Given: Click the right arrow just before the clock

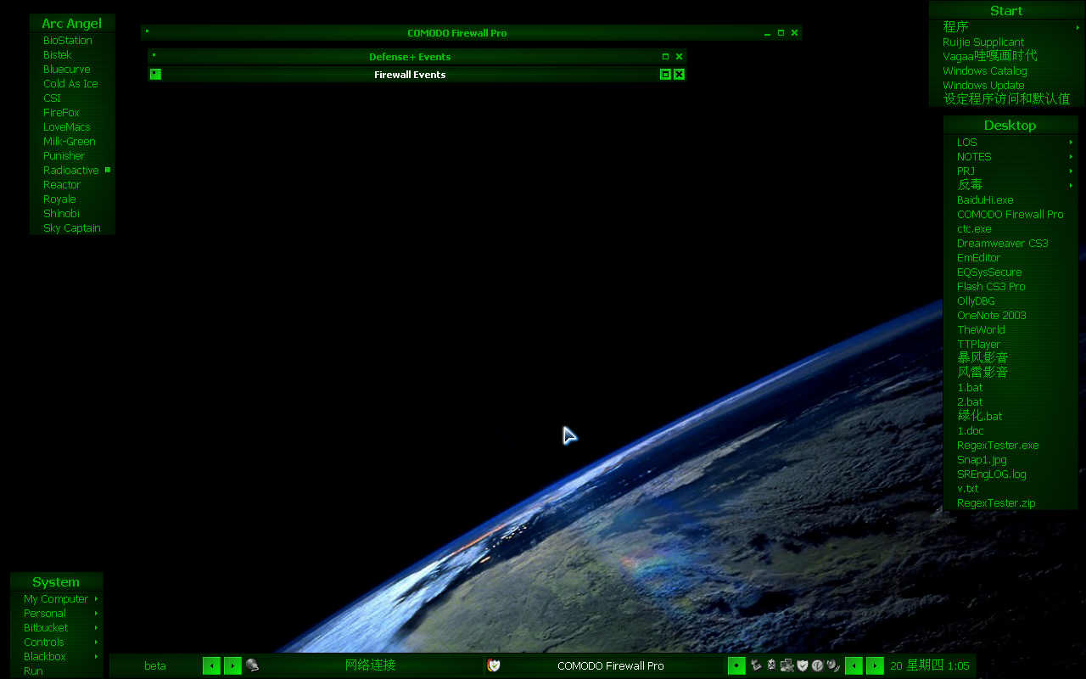Looking at the screenshot, I should tap(875, 666).
